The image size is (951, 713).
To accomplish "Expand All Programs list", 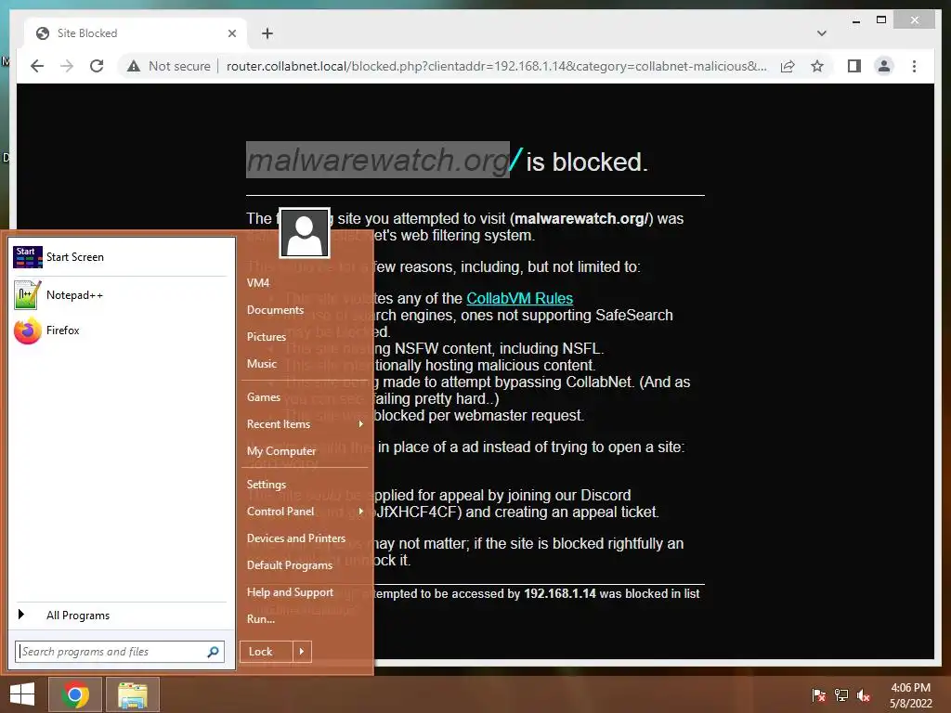I will [120, 616].
